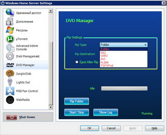Click the Lights Out lightbulb icon
Image resolution: width=167 pixels, height=135 pixels.
(10, 82)
